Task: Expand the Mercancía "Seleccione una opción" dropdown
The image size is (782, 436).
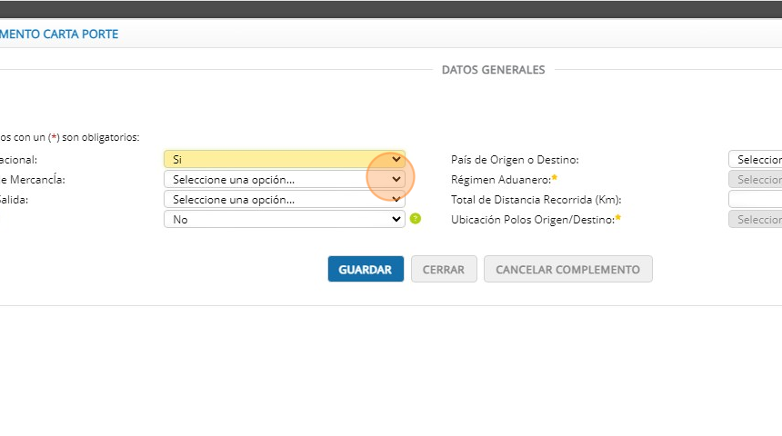Action: click(284, 179)
